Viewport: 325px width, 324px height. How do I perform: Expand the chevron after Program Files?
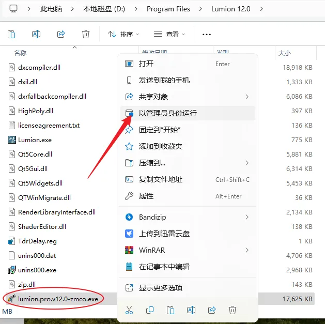pyautogui.click(x=200, y=9)
